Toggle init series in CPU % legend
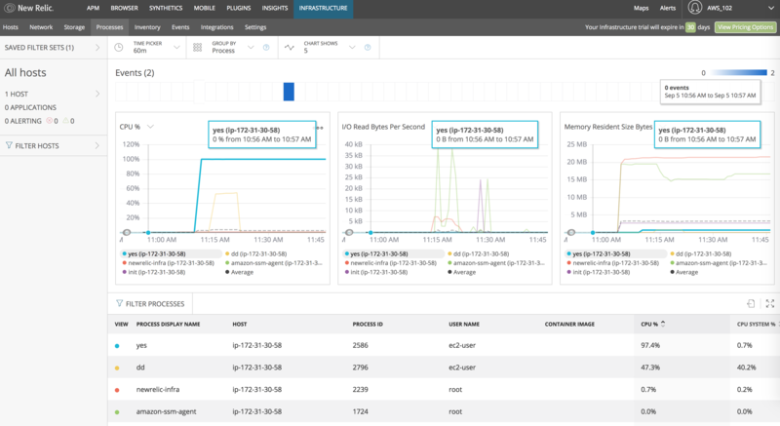Screen dimensions: 780x426 [154, 272]
